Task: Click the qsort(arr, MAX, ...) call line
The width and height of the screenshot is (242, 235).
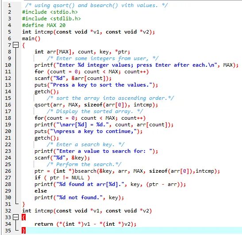Action: [x=96, y=105]
